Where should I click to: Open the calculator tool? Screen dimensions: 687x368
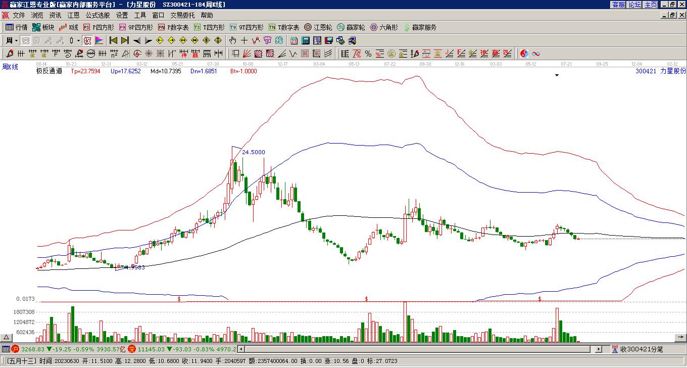(306, 40)
